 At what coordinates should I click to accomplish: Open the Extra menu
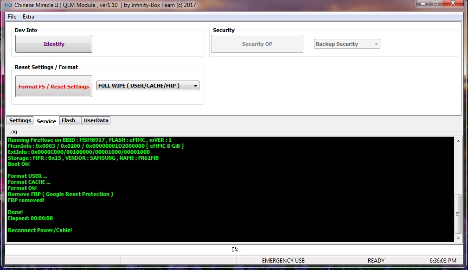tap(28, 17)
